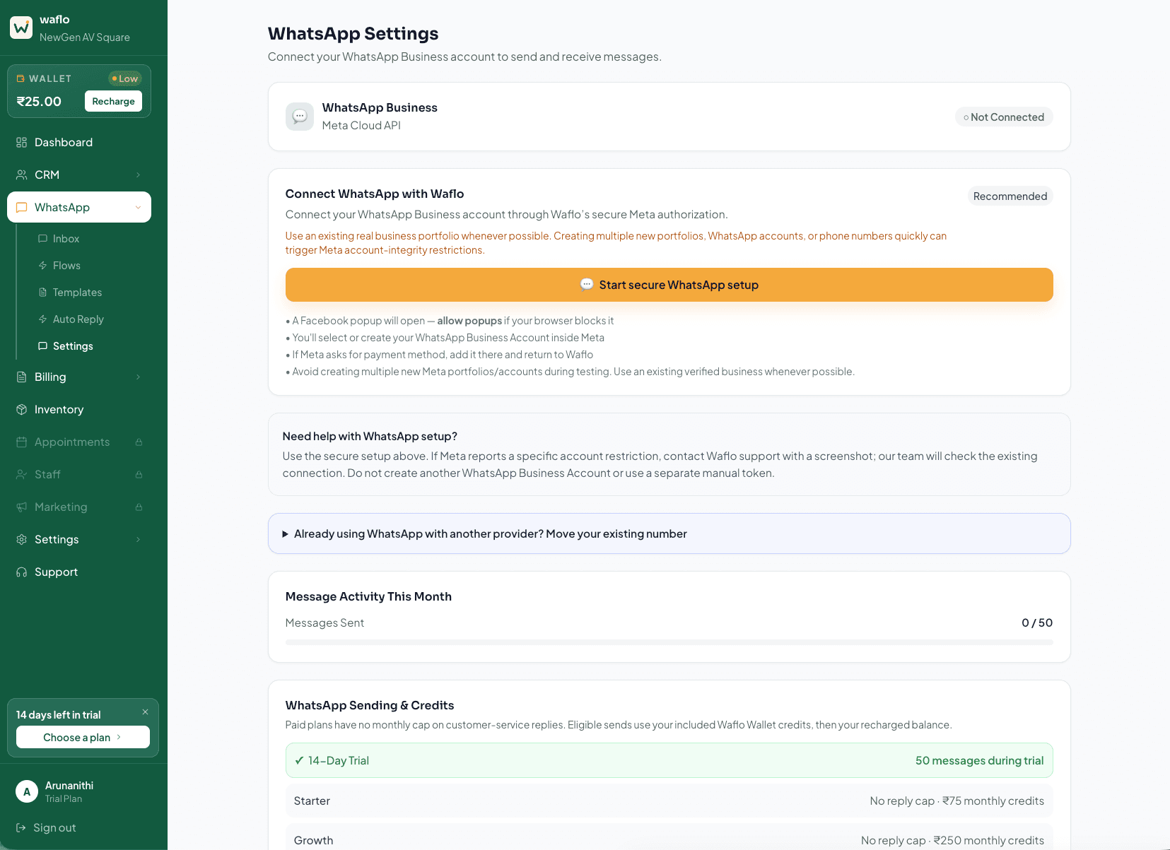
Task: Click the lock icon beside Marketing
Action: tap(139, 507)
